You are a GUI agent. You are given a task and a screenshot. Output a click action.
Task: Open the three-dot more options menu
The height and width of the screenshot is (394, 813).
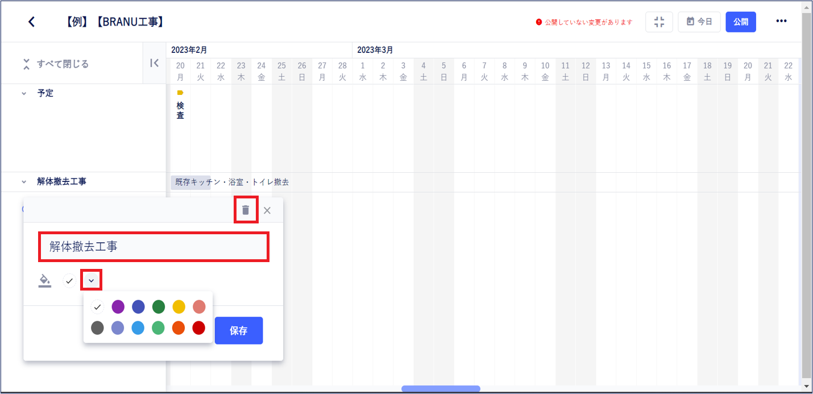(x=781, y=22)
